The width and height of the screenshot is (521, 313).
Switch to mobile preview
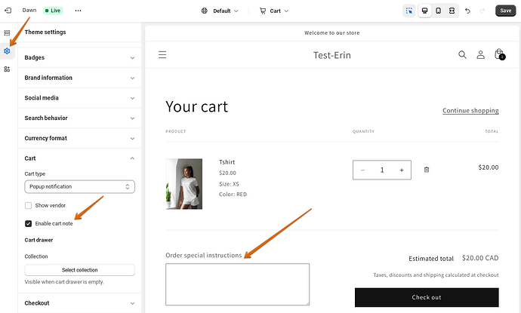[438, 11]
